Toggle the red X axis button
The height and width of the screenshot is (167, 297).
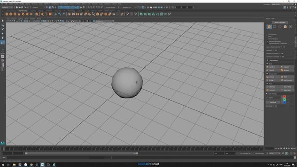[284, 97]
